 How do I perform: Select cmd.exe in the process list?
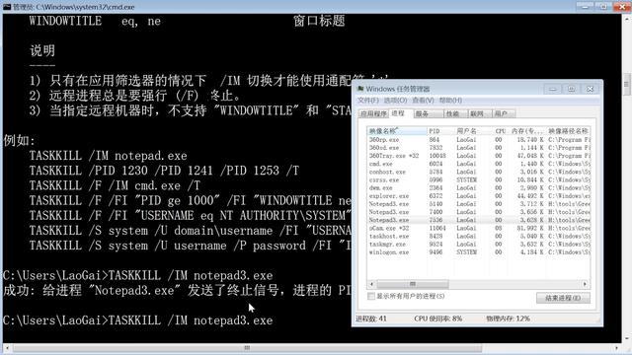pyautogui.click(x=479, y=164)
